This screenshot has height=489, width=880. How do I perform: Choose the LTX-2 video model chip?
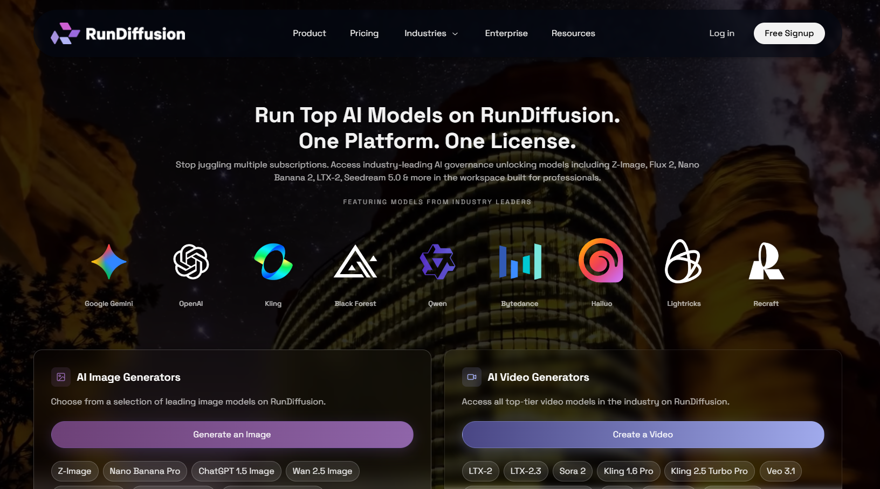480,471
